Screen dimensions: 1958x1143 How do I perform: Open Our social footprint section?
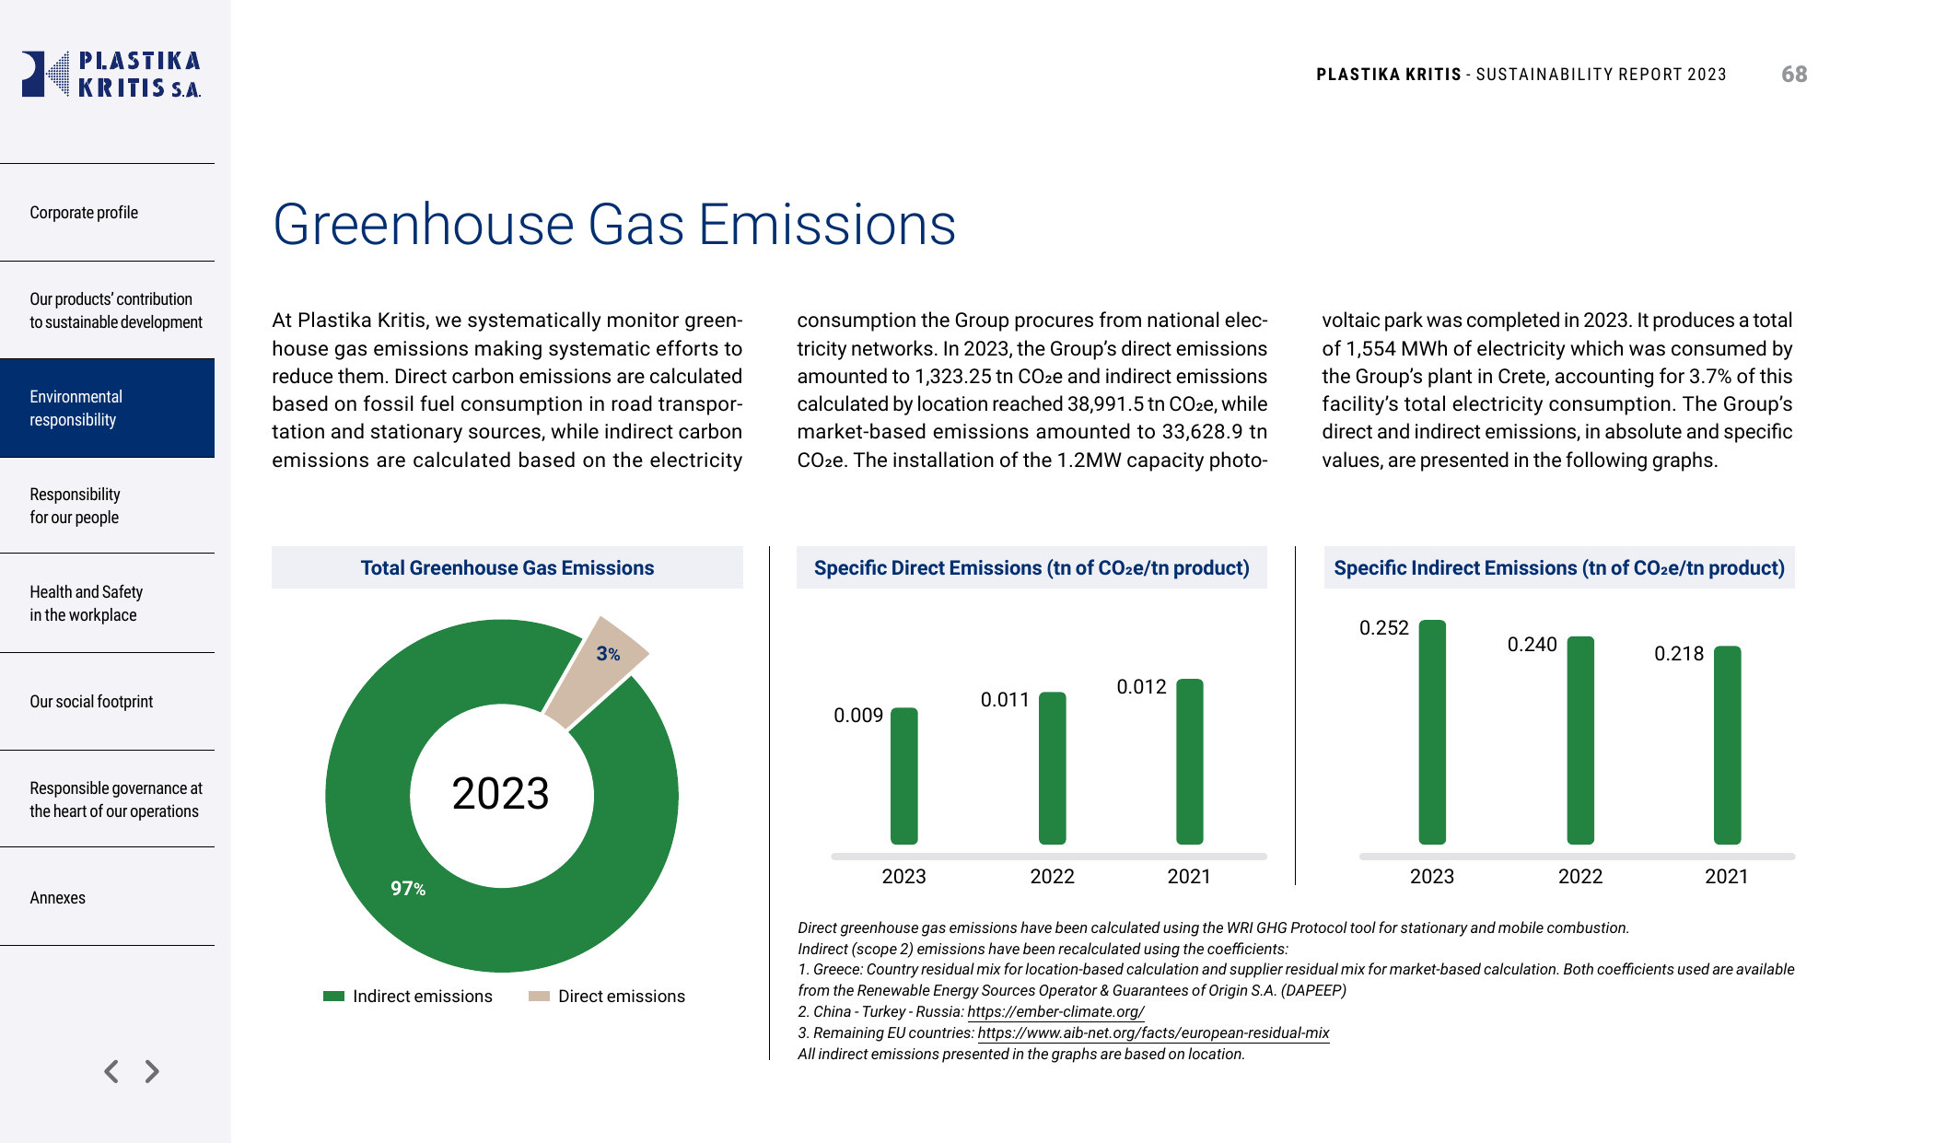107,702
